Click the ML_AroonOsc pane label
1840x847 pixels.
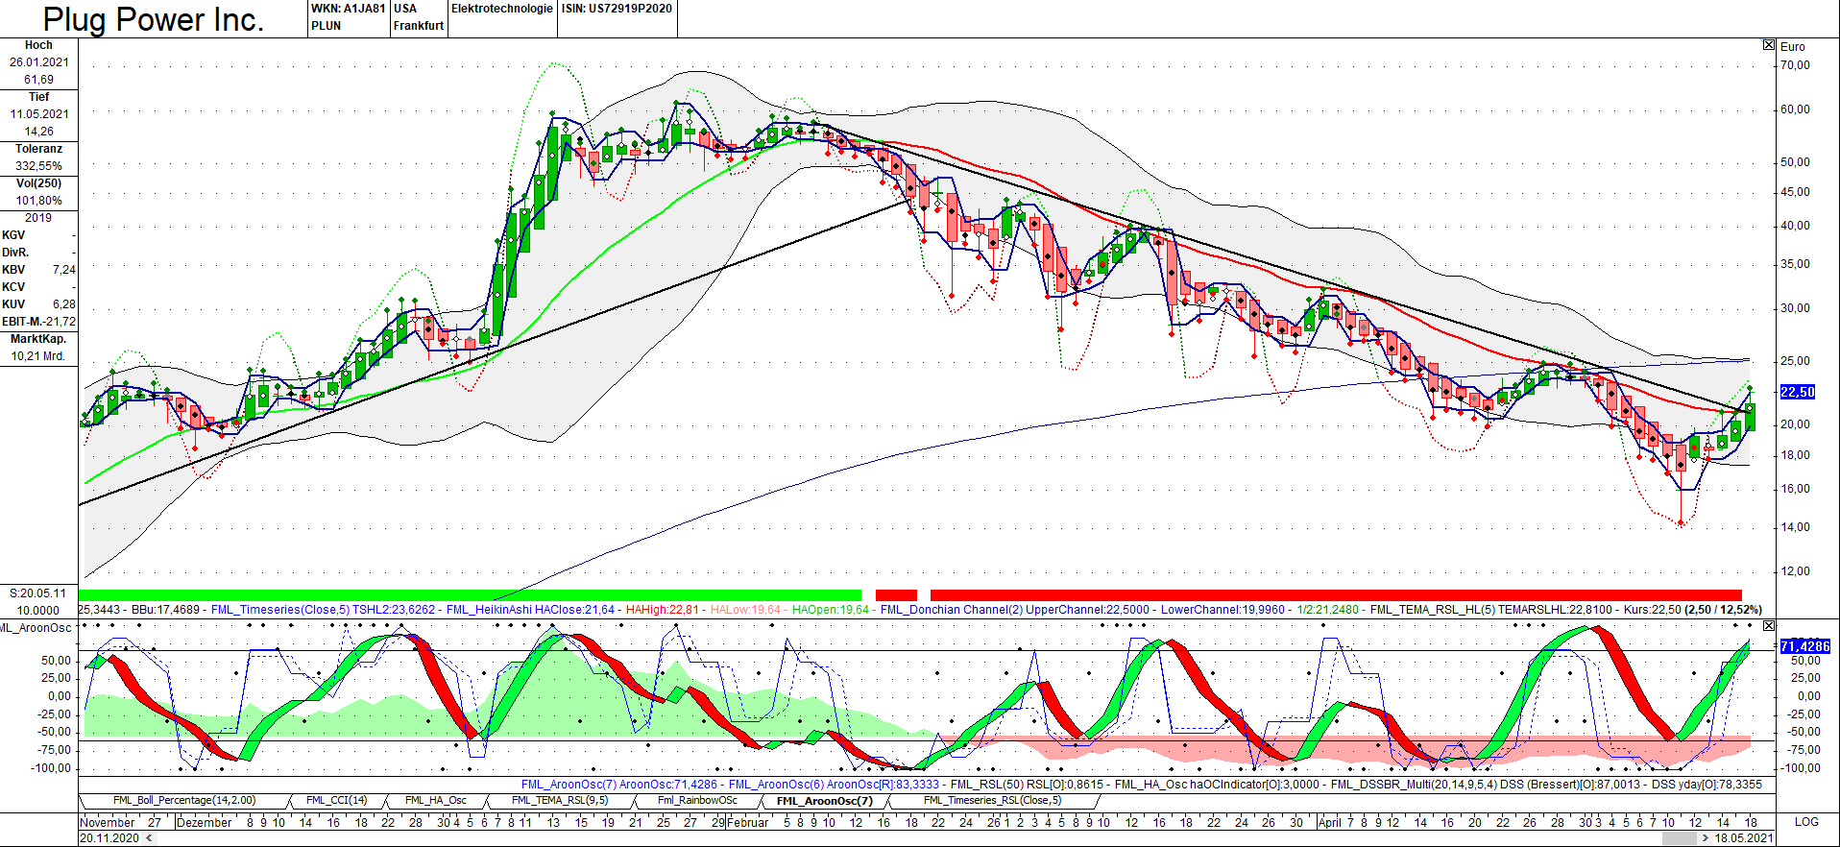36,628
